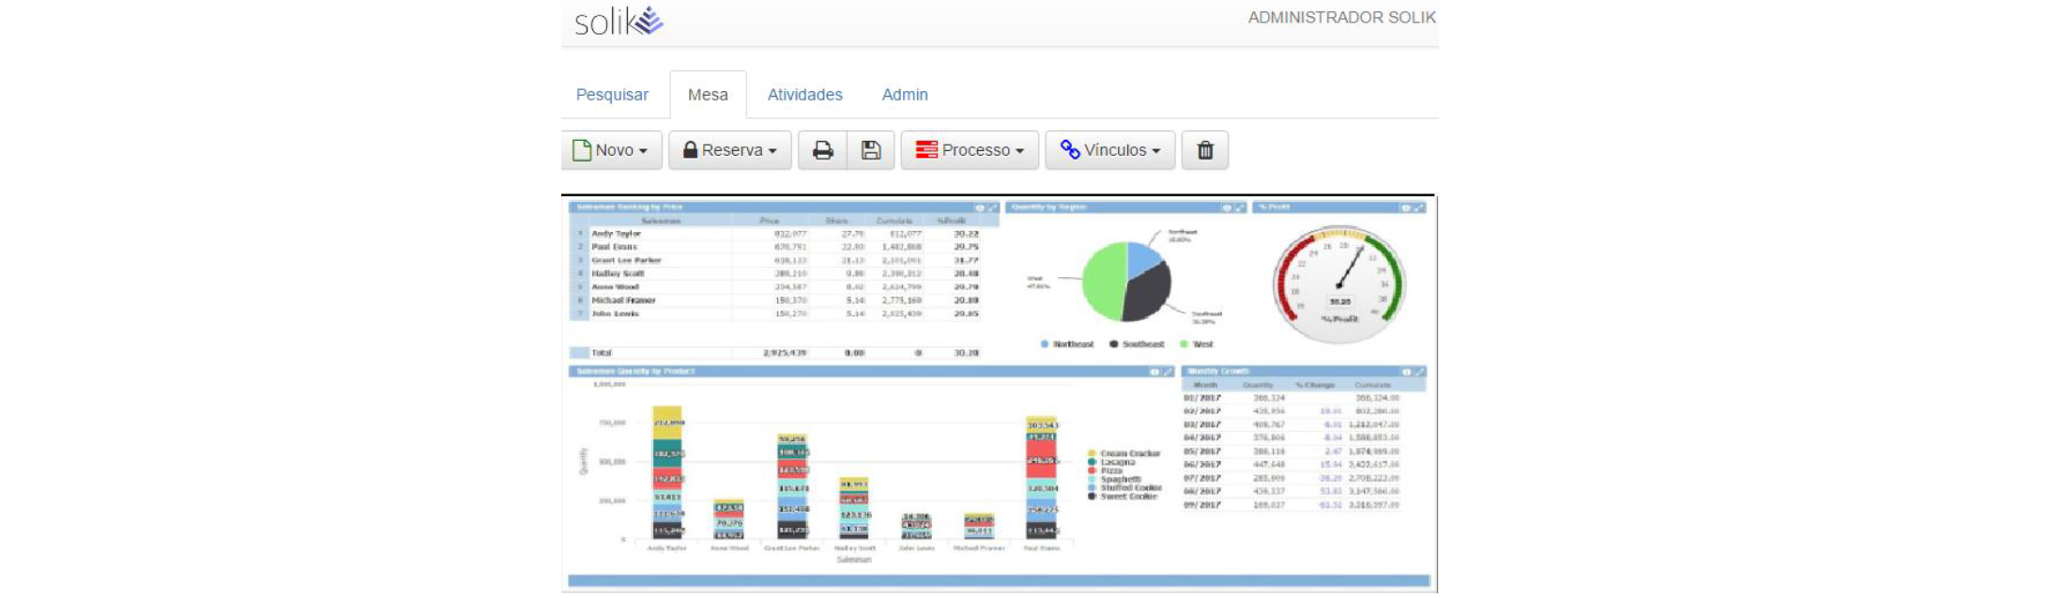The width and height of the screenshot is (2048, 598).
Task: Go to the Admin tab
Action: click(x=905, y=95)
